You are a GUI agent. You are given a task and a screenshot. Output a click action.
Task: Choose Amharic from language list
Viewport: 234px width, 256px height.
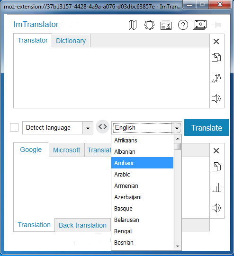click(x=142, y=163)
